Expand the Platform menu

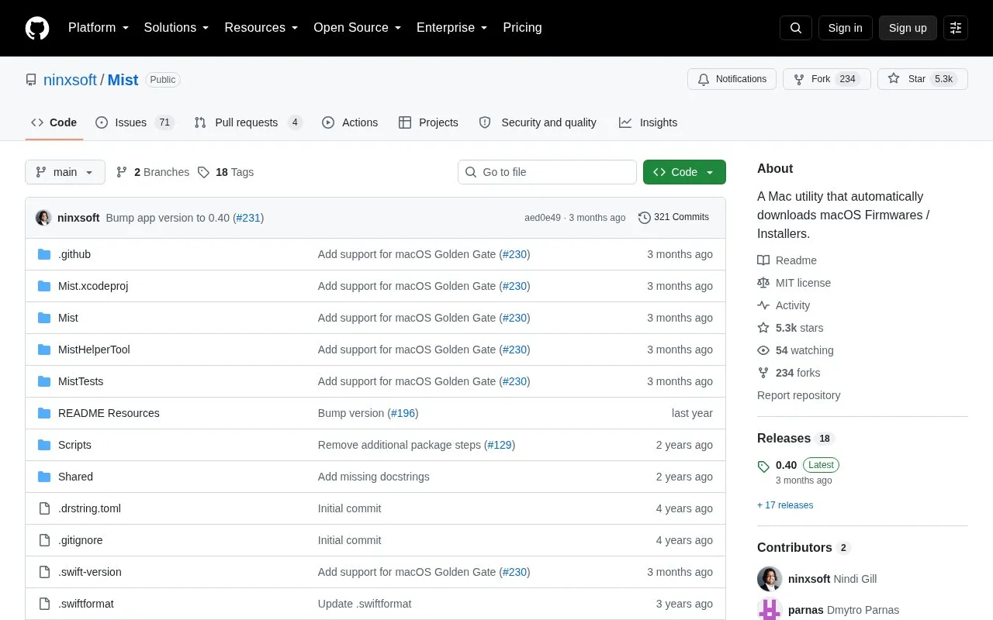pos(99,28)
